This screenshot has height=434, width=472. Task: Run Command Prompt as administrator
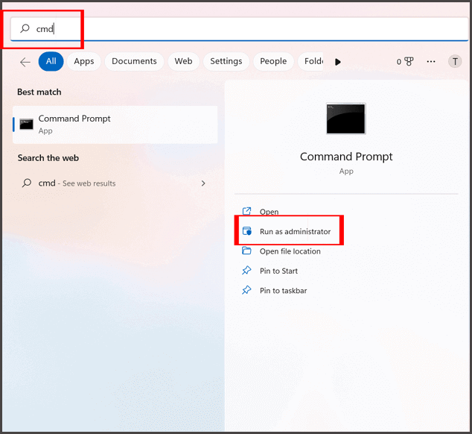(x=294, y=232)
